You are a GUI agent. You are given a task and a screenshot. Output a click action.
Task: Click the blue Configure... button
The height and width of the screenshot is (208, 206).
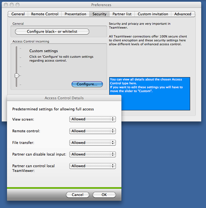[x=87, y=84]
